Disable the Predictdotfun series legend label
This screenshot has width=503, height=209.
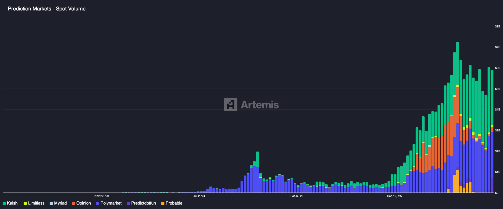[143, 203]
